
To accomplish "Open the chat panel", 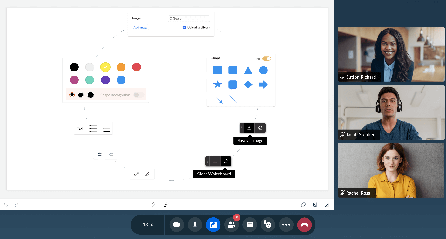I will pyautogui.click(x=250, y=225).
